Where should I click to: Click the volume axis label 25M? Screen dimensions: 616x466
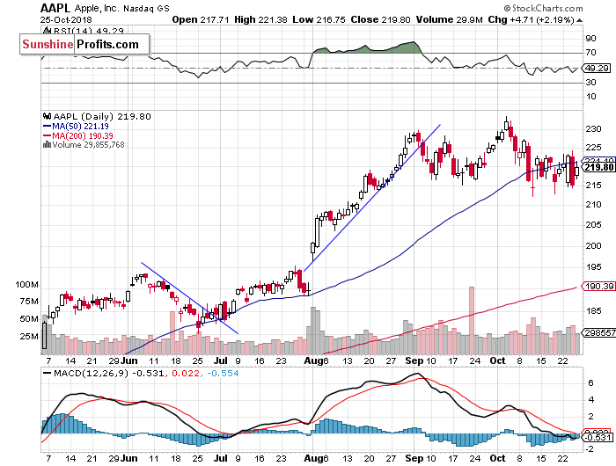[x=29, y=337]
